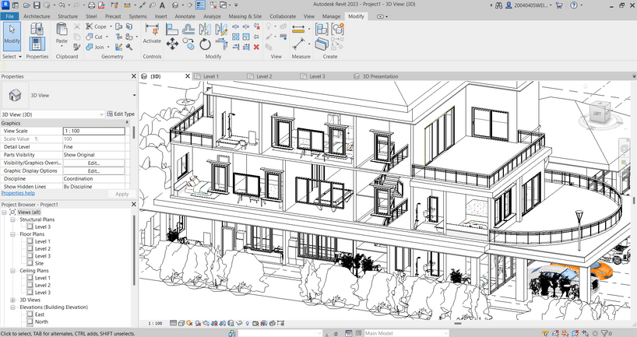The image size is (637, 337).
Task: Click the Create Assembly icon
Action: [322, 29]
